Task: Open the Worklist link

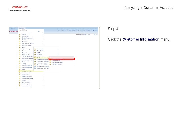Action: 64,30
